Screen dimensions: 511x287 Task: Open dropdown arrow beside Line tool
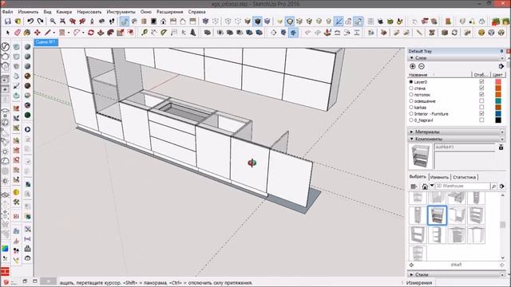53,33
